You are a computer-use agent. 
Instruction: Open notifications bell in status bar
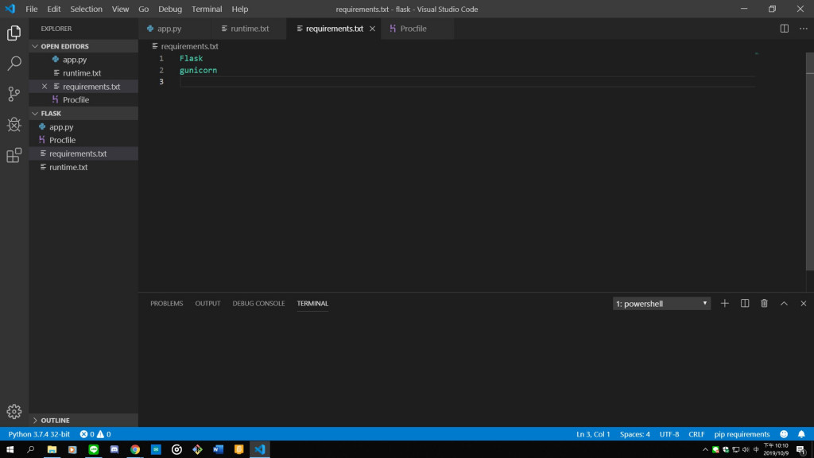click(801, 434)
